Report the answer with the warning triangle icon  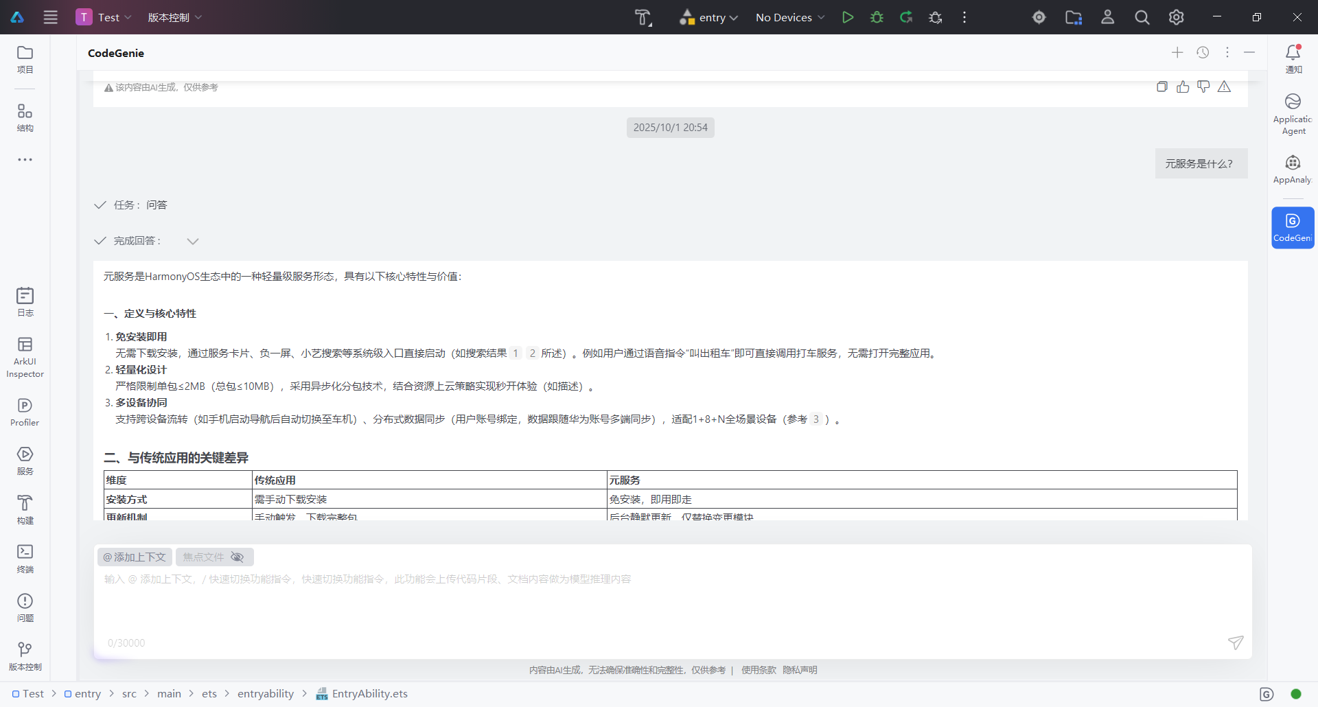(x=1224, y=86)
